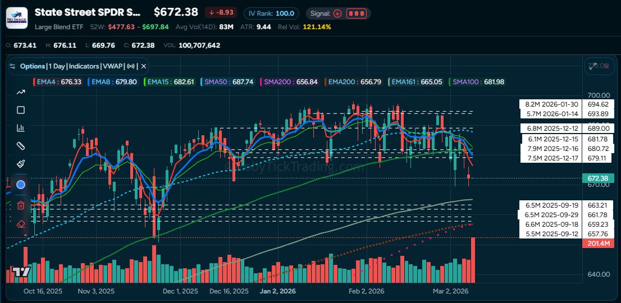The width and height of the screenshot is (621, 303).
Task: Select the trend line drawing tool
Action: tap(21, 92)
